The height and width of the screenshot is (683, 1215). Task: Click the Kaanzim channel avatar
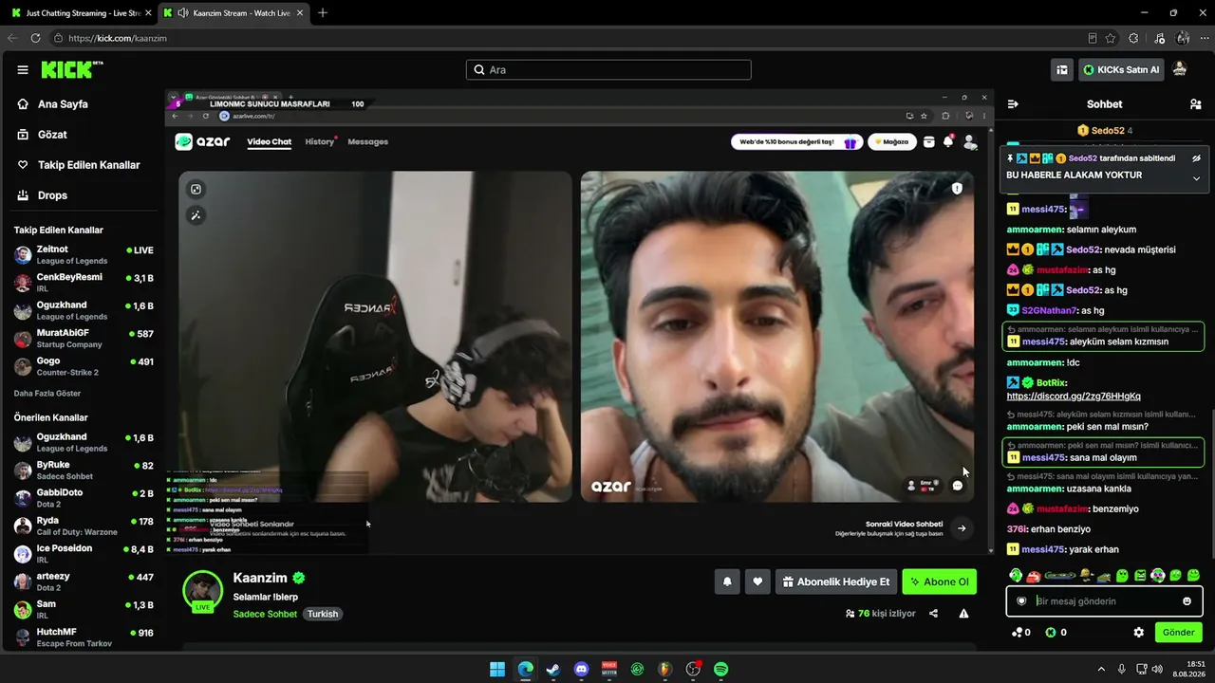(202, 590)
